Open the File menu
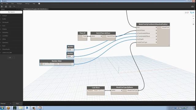 [2, 4]
